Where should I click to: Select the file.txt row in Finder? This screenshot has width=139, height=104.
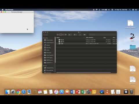[x=86, y=40]
